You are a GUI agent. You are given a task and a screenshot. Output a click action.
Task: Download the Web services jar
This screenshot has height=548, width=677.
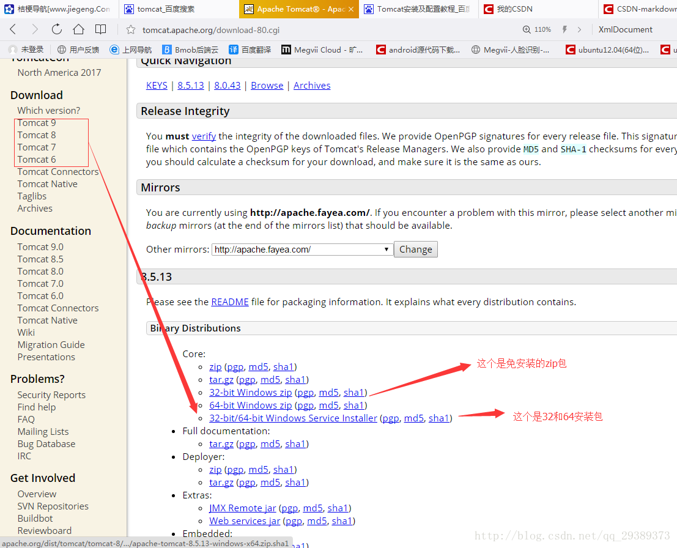(x=245, y=521)
